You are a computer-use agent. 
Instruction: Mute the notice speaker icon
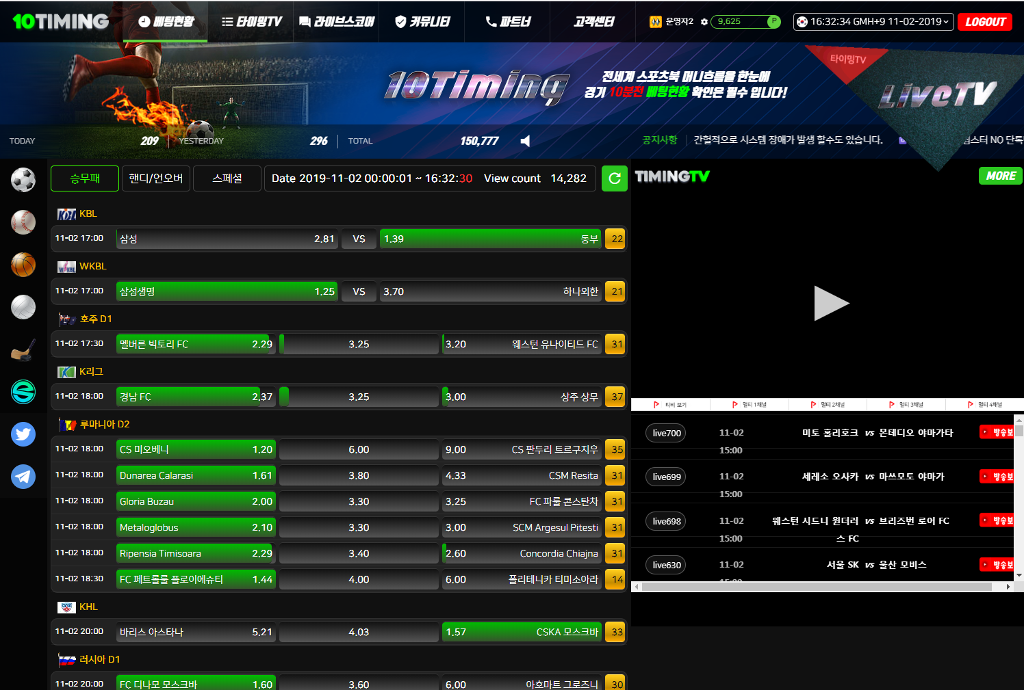525,141
